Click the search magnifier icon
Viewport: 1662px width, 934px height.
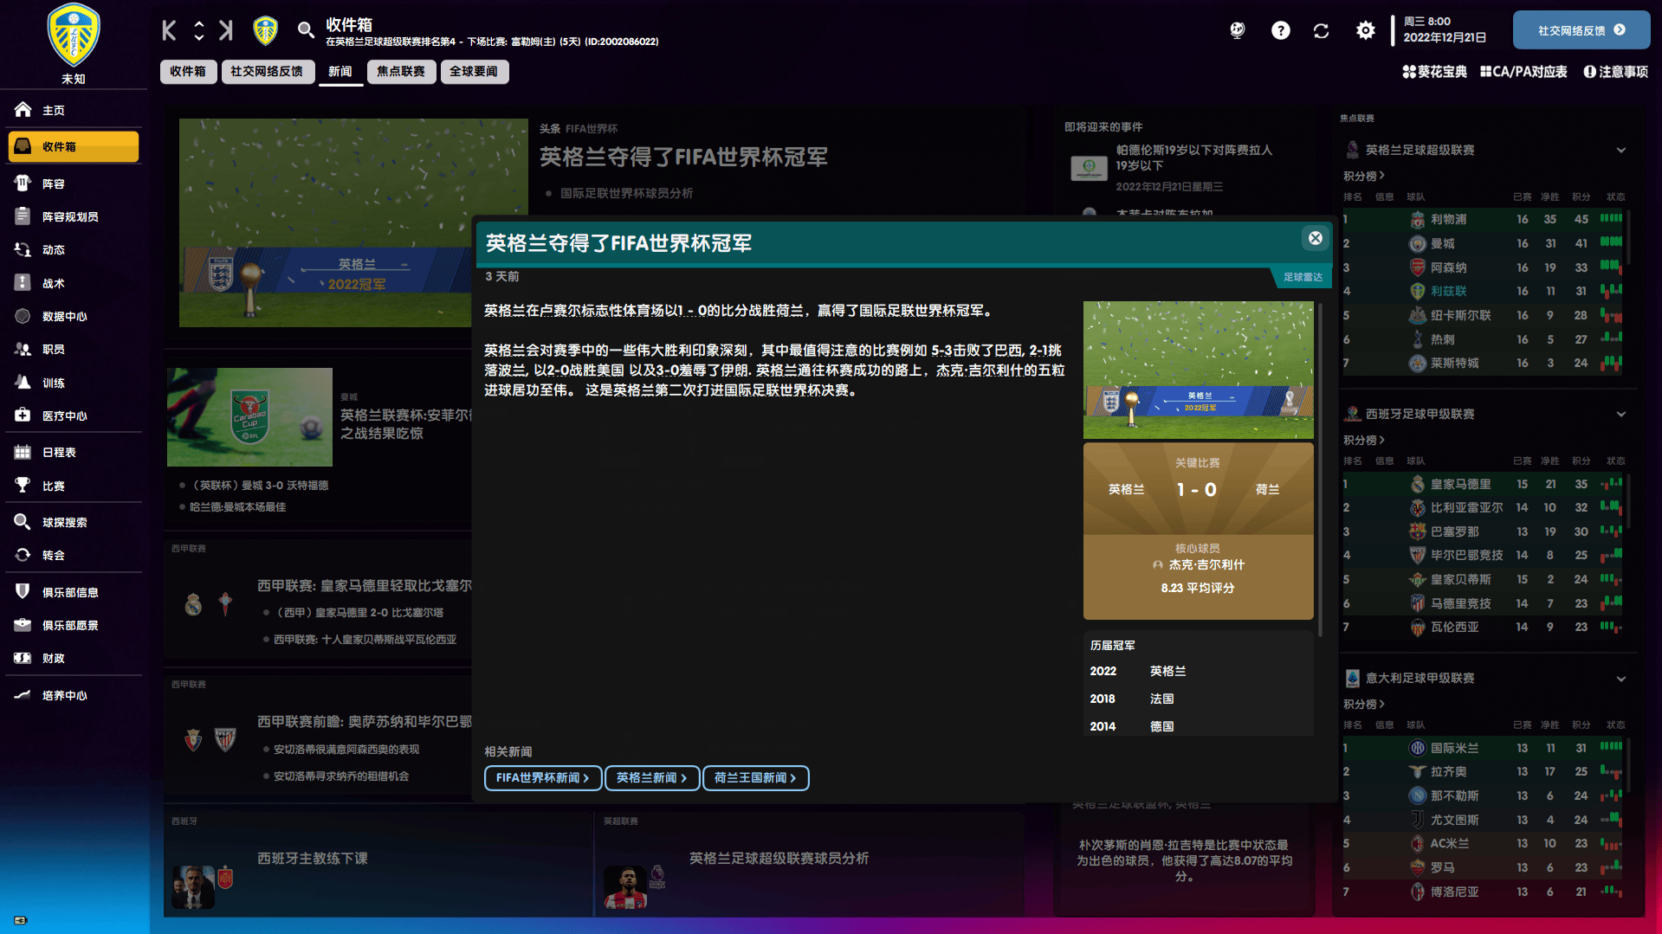305,31
